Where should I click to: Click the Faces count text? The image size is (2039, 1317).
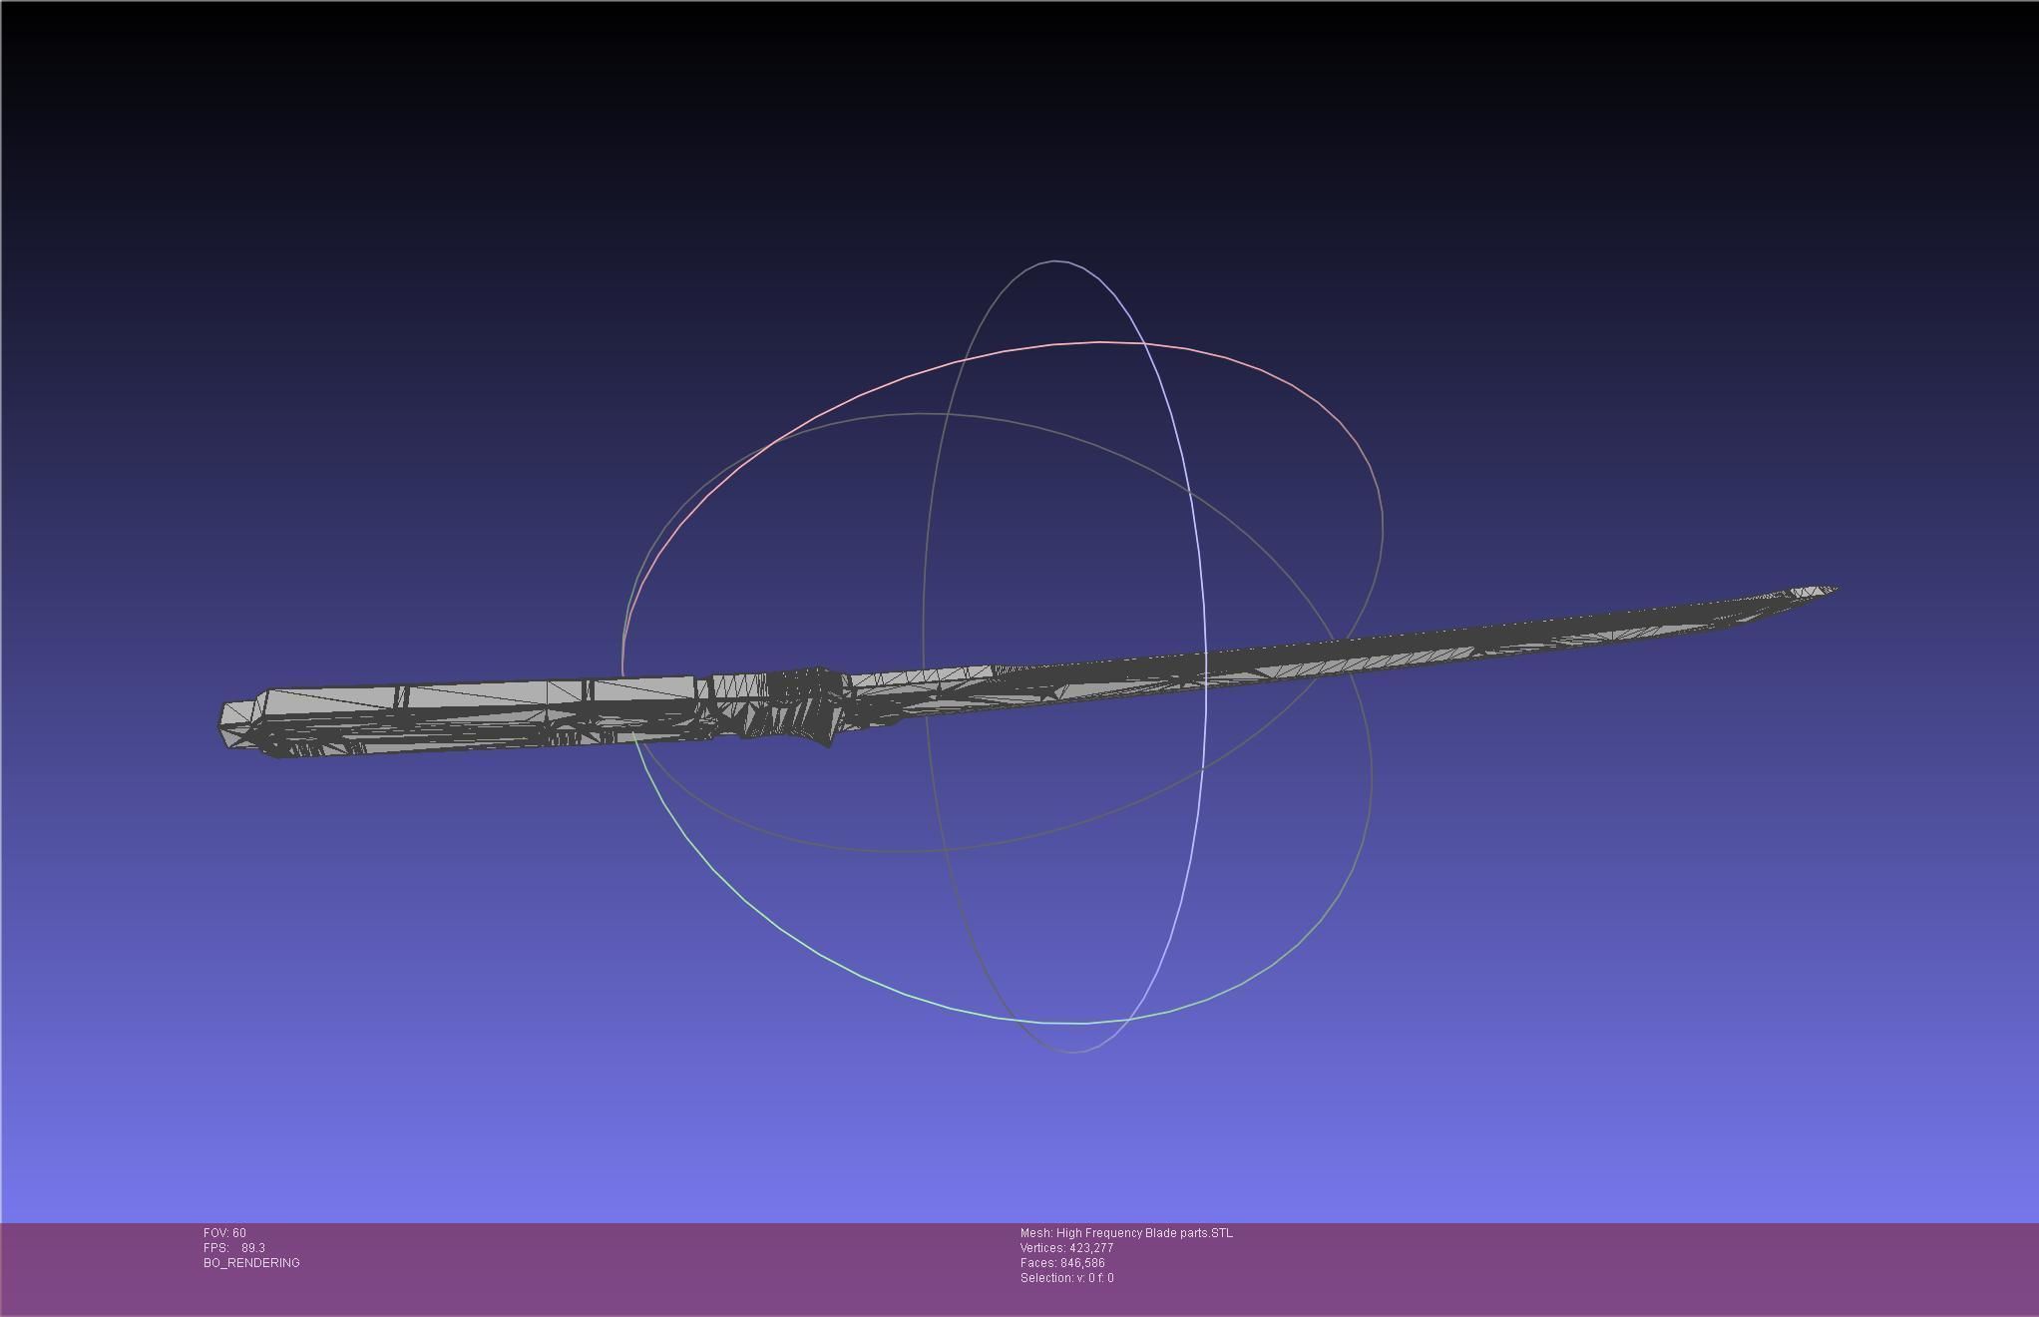(1062, 1263)
